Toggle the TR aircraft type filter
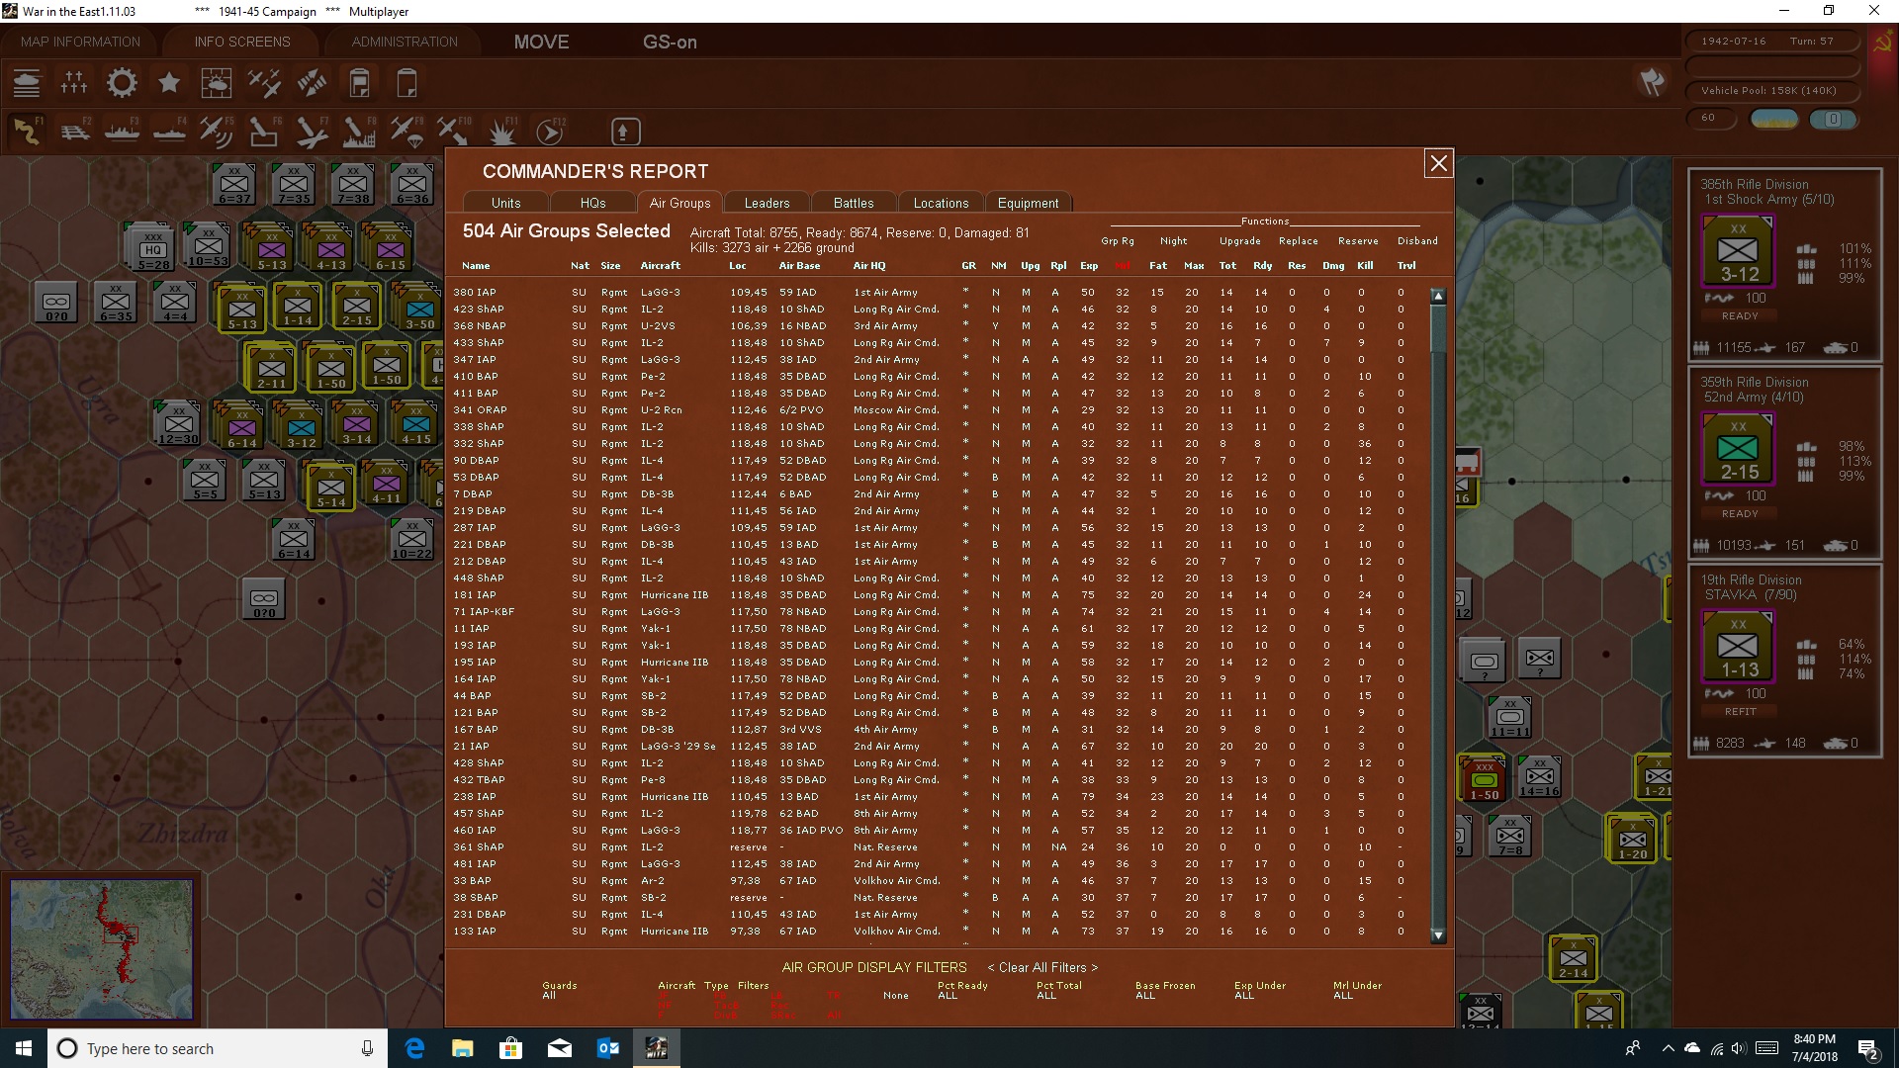Image resolution: width=1899 pixels, height=1068 pixels. pyautogui.click(x=833, y=995)
